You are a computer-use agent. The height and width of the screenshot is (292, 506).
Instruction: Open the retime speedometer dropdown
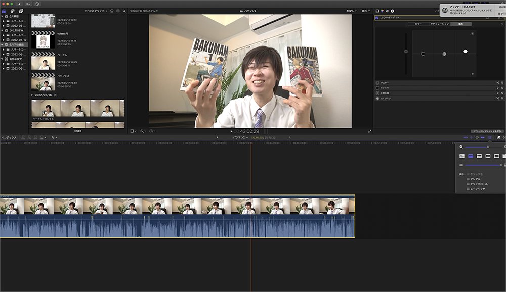[x=152, y=131]
